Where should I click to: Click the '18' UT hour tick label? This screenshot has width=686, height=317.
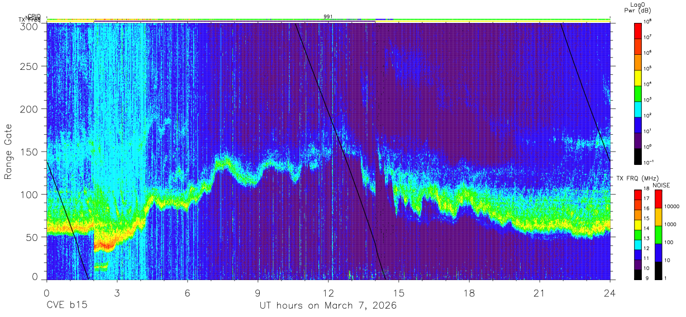coord(469,292)
